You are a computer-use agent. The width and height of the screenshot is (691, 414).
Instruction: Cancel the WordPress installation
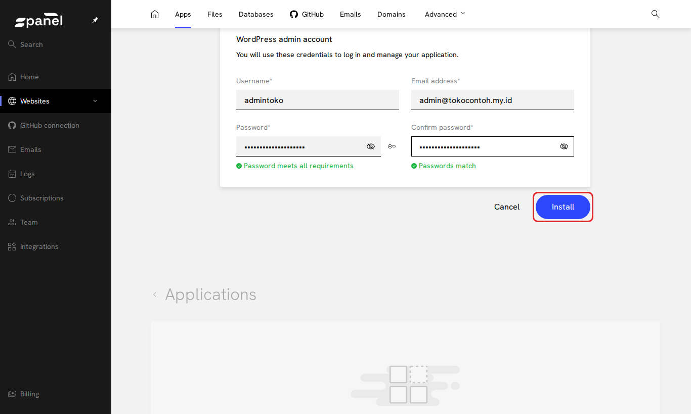tap(507, 207)
